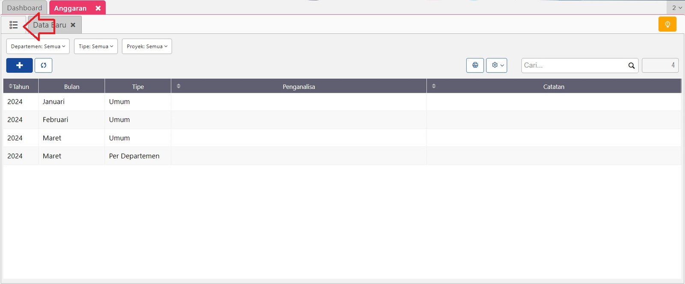This screenshot has width=685, height=284.
Task: Expand the Proyek: Semua filter
Action: pos(147,47)
